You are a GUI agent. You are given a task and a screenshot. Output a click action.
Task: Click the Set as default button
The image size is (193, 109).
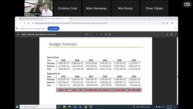[x=53, y=28]
